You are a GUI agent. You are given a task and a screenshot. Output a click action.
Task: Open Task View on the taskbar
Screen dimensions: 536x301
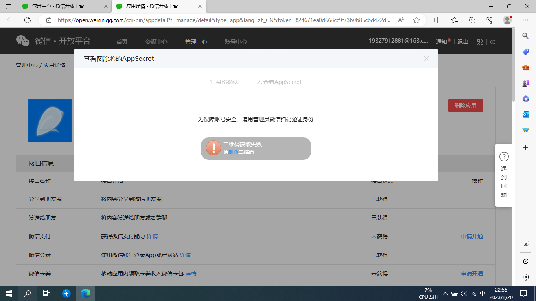pyautogui.click(x=46, y=293)
